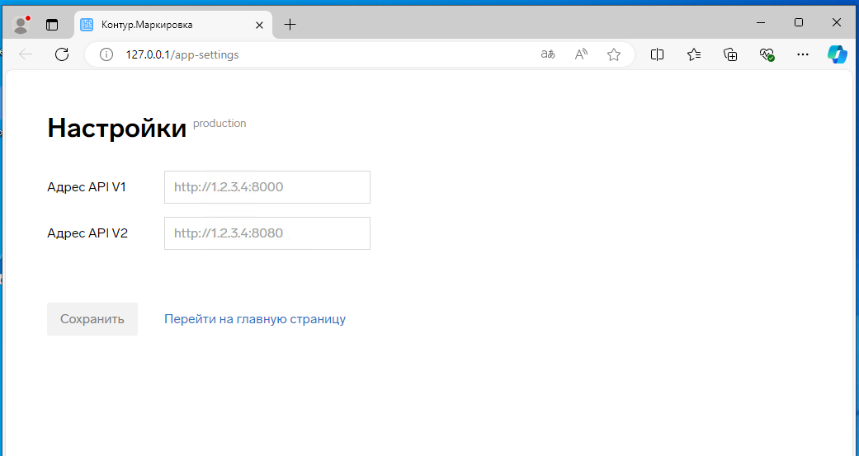Open the Favorites list icon
859x456 pixels.
(694, 54)
